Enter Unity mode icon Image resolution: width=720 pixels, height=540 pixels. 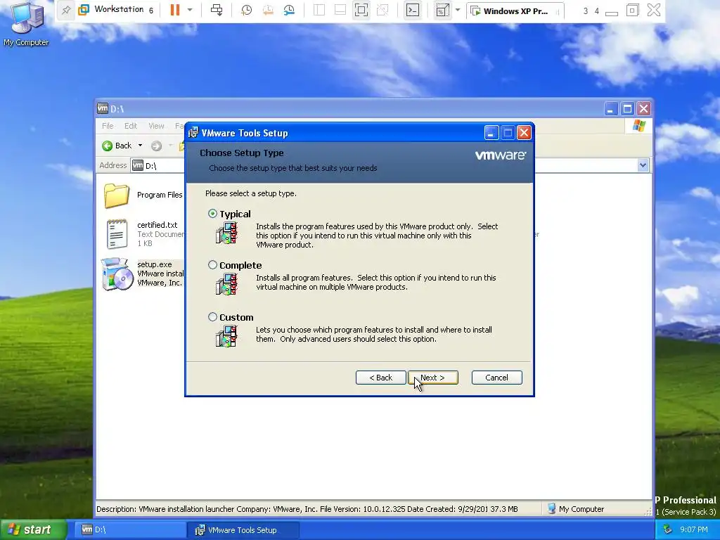tap(382, 10)
